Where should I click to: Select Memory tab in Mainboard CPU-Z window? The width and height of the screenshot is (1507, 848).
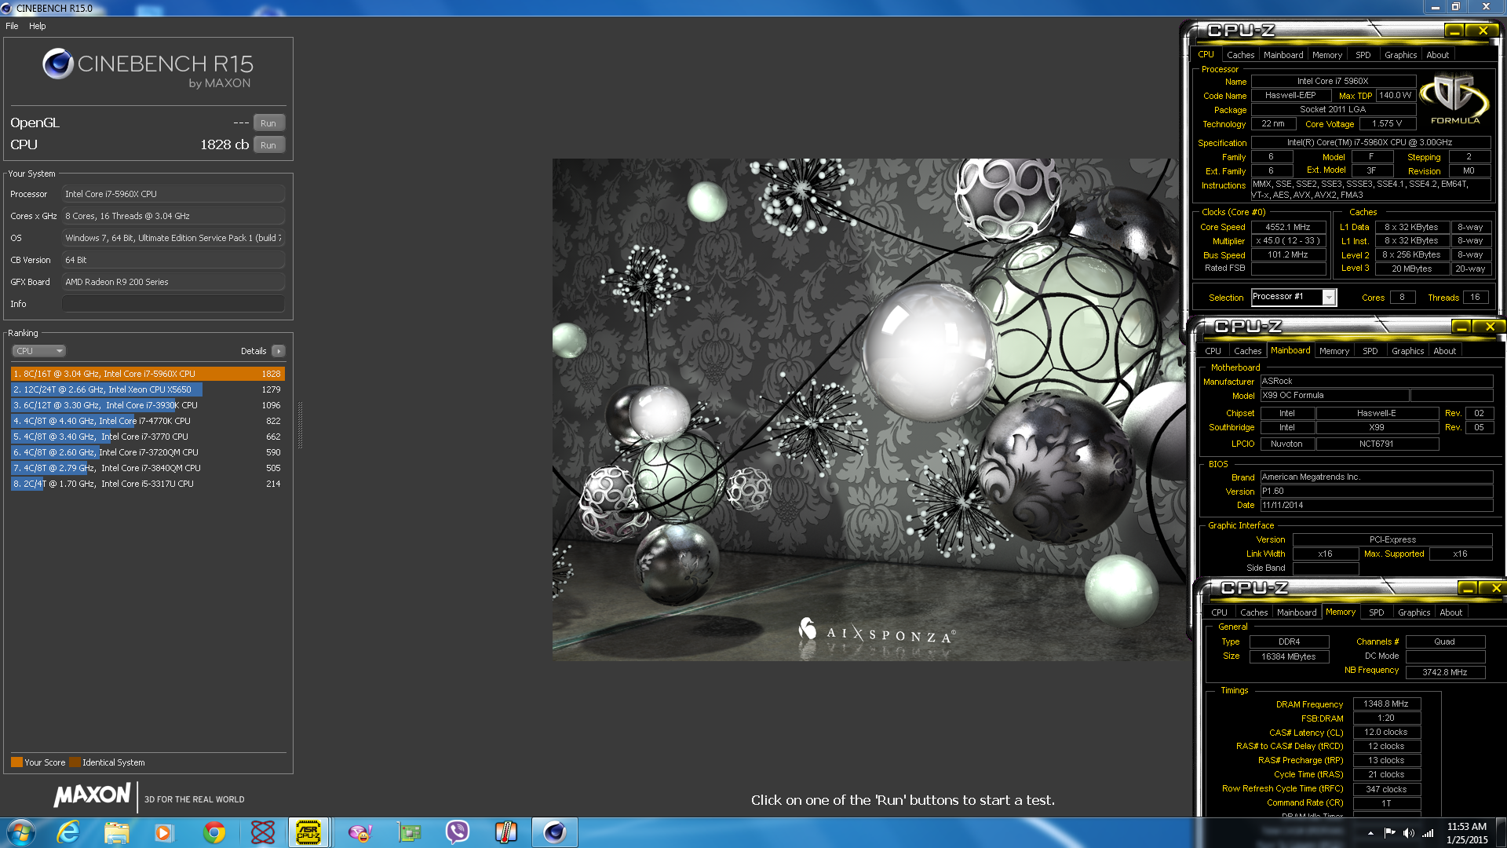coord(1334,351)
